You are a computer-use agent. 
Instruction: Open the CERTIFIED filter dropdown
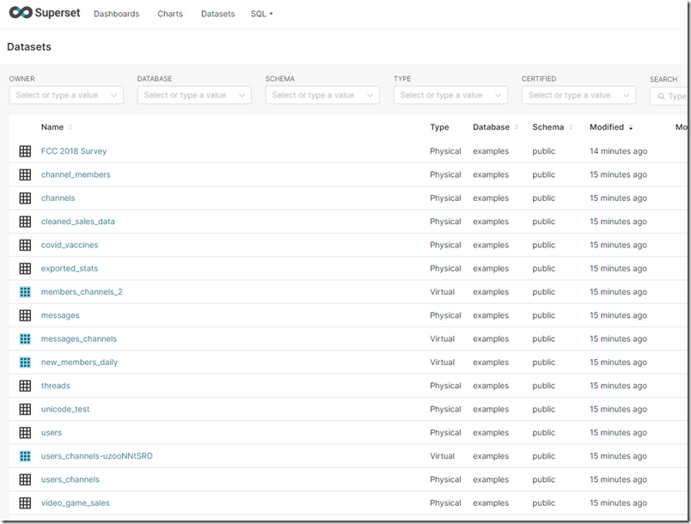pyautogui.click(x=578, y=94)
